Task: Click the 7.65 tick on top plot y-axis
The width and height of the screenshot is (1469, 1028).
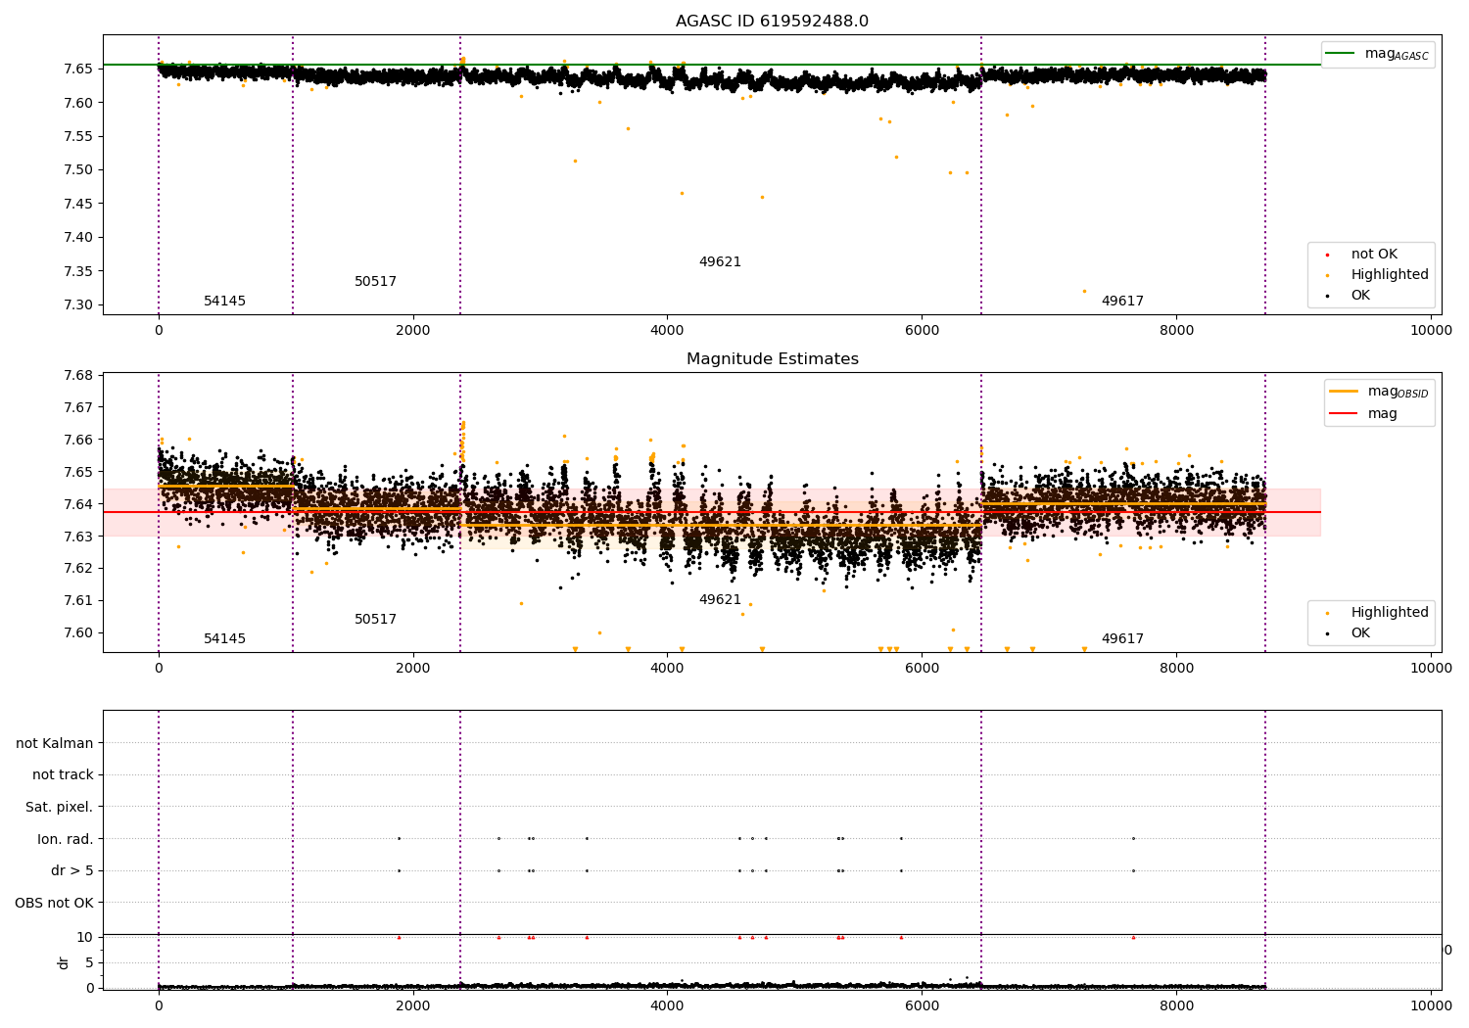Action: 78,69
